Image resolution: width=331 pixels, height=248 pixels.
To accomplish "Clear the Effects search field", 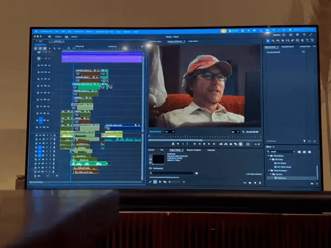I will point(294,152).
